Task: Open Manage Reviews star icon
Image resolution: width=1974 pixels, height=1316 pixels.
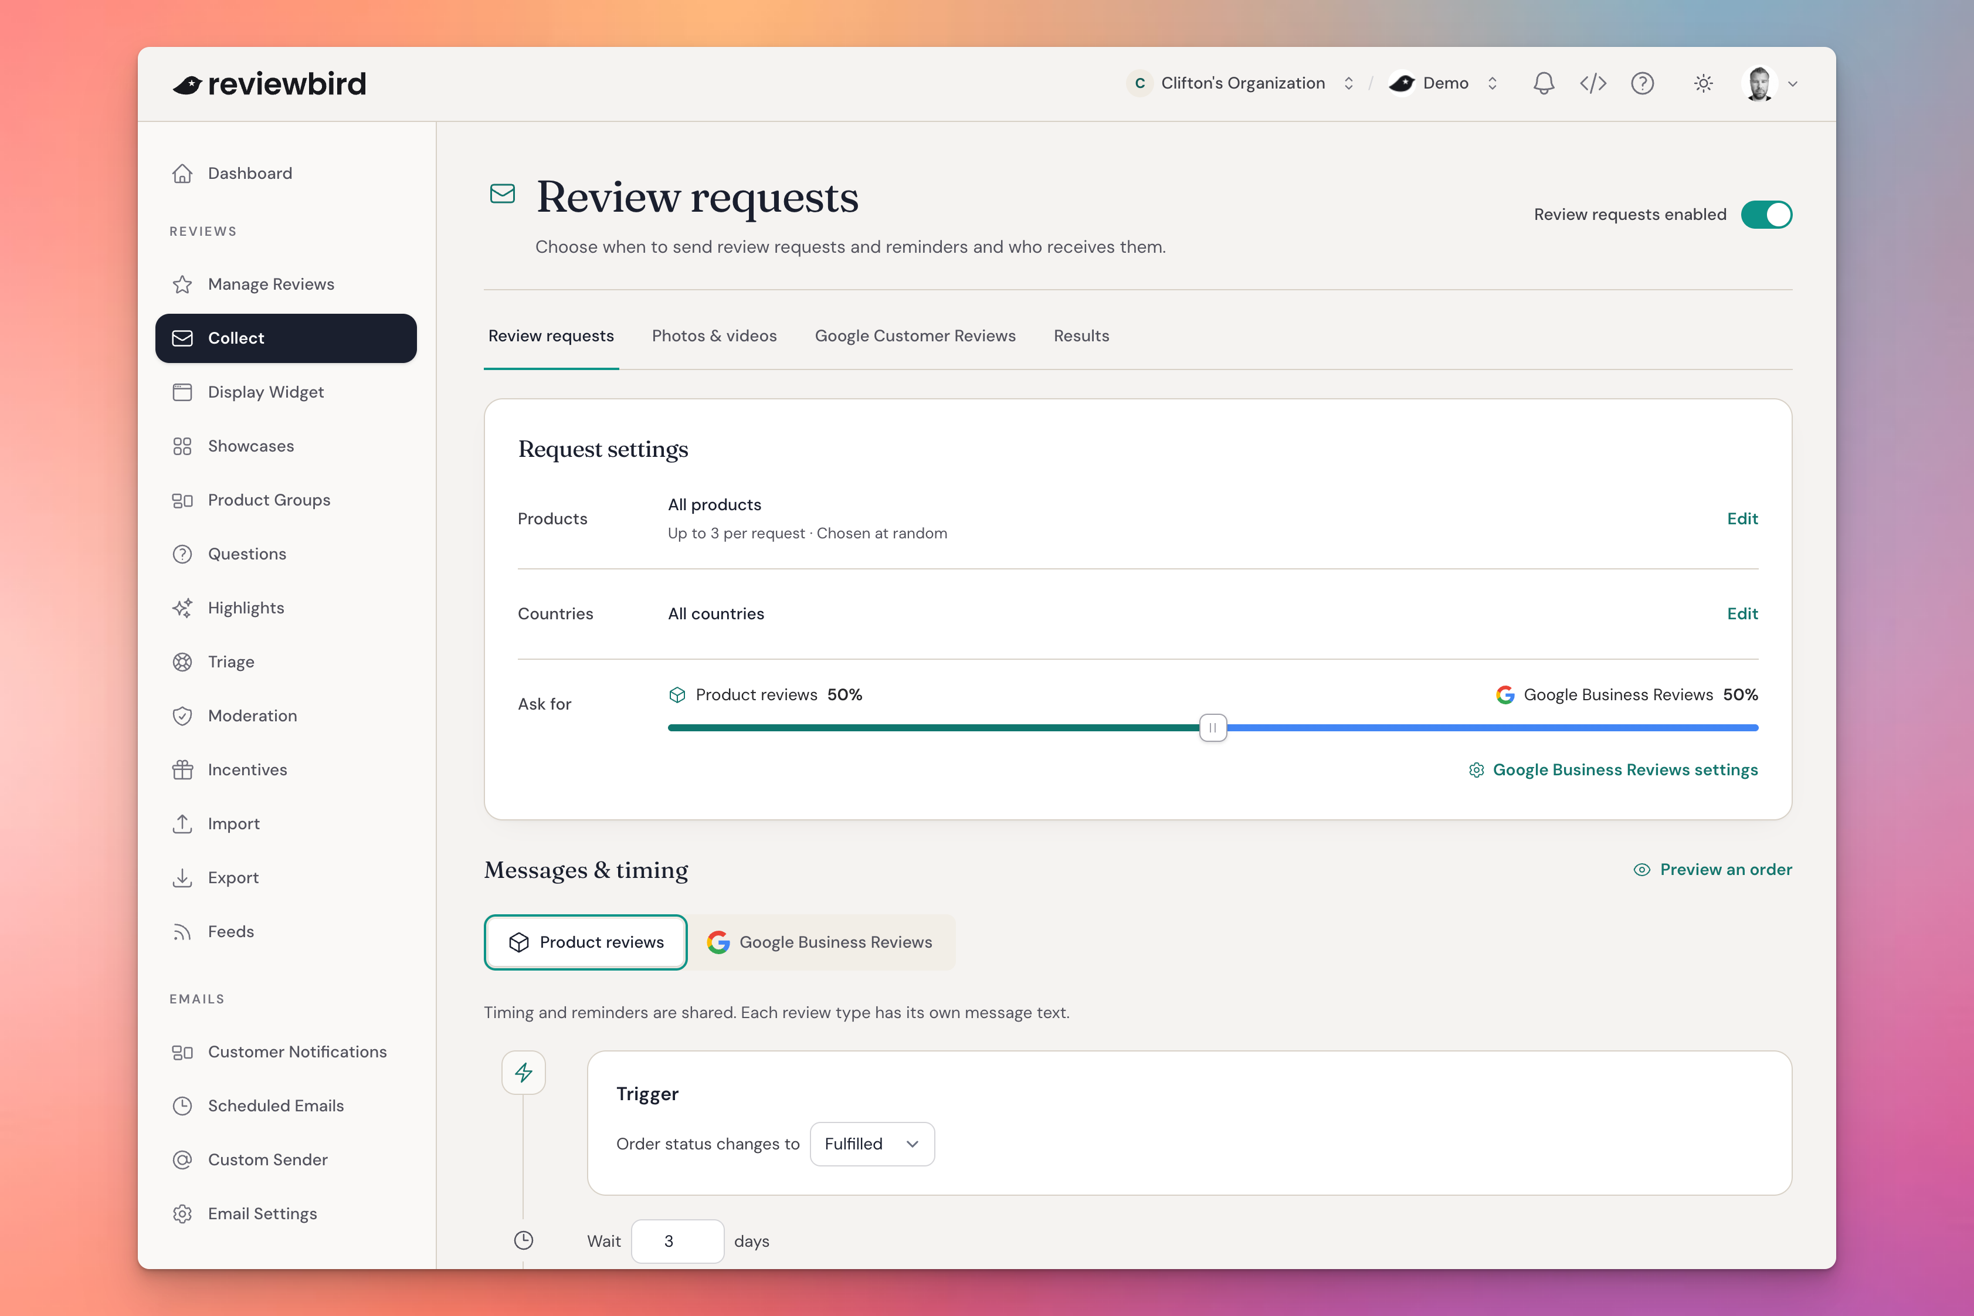Action: tap(182, 284)
